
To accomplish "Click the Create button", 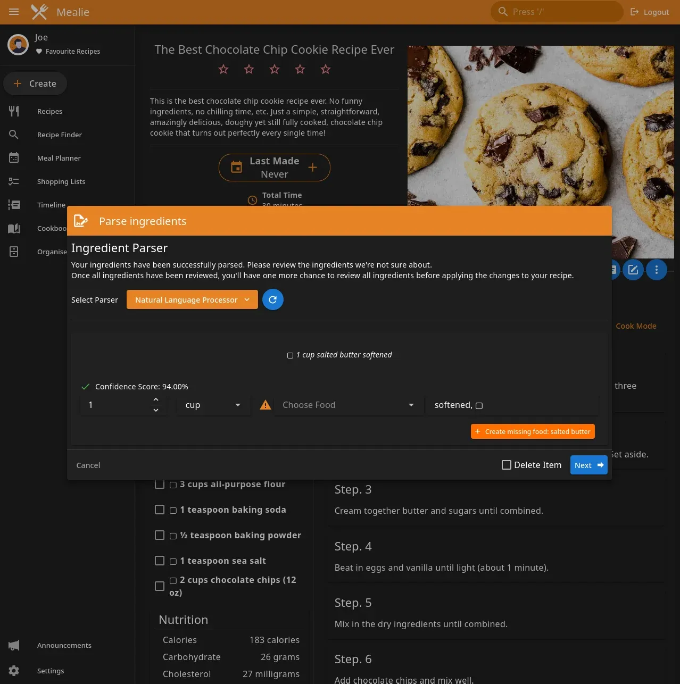I will tap(35, 84).
